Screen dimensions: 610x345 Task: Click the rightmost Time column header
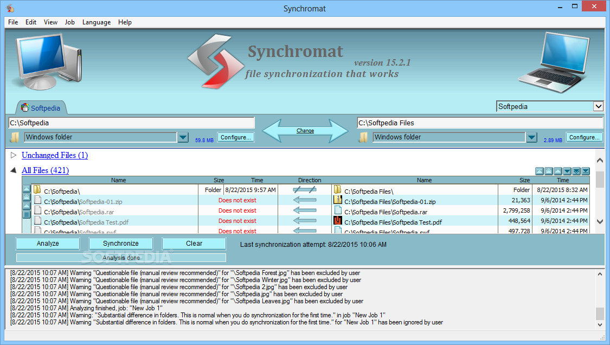coord(562,180)
